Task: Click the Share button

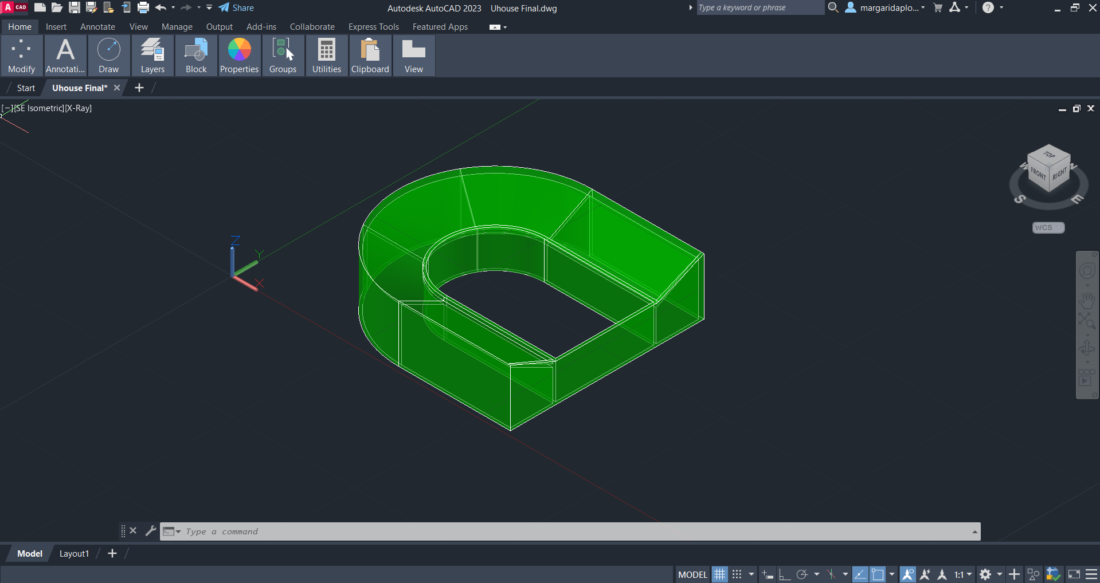Action: tap(236, 7)
